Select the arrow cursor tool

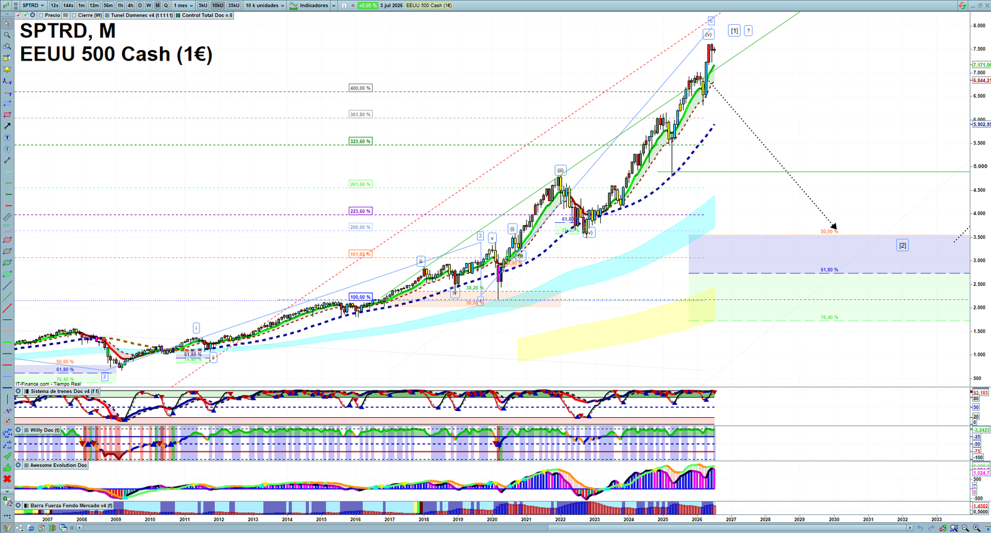(x=7, y=24)
